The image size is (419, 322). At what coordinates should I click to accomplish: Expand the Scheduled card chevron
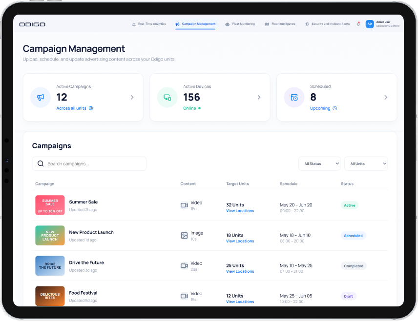click(386, 98)
